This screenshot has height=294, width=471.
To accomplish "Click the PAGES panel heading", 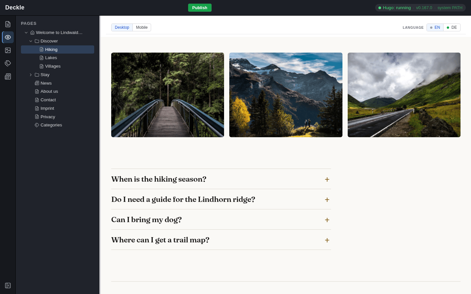I will pos(29,24).
